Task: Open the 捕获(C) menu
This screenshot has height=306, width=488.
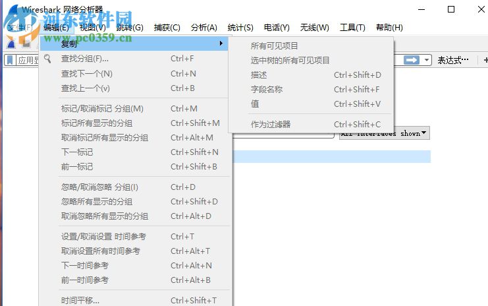Action: (x=167, y=28)
